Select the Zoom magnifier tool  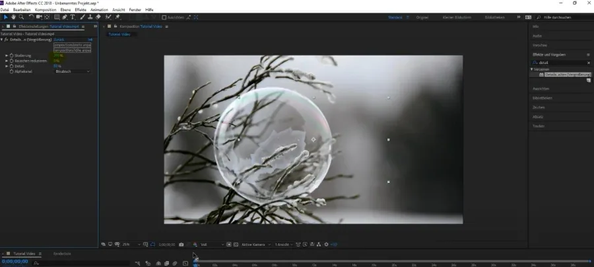pyautogui.click(x=21, y=17)
